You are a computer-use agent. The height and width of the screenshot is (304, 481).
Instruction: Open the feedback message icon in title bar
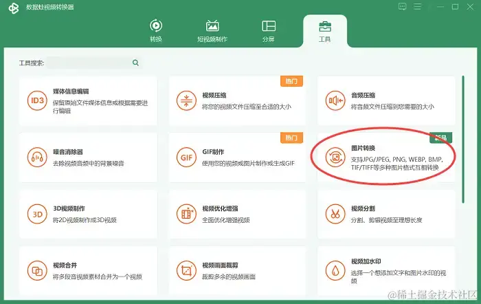click(x=402, y=6)
